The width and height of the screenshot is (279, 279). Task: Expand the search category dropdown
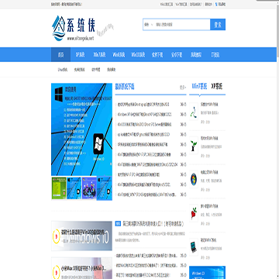pyautogui.click(x=149, y=25)
